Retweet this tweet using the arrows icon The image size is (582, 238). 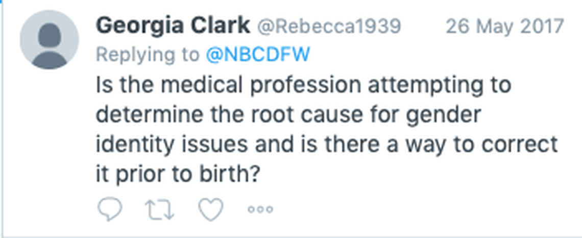[160, 208]
